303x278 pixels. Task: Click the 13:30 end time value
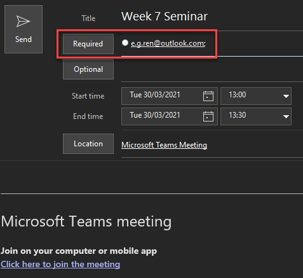click(238, 115)
